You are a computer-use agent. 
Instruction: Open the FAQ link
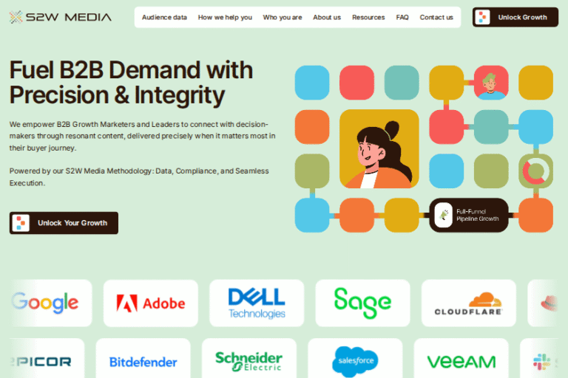click(x=402, y=18)
